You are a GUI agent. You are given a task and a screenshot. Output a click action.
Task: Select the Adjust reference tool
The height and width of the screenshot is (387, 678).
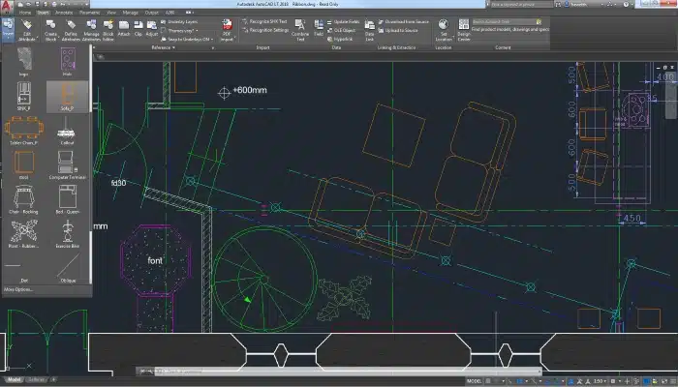pyautogui.click(x=152, y=28)
